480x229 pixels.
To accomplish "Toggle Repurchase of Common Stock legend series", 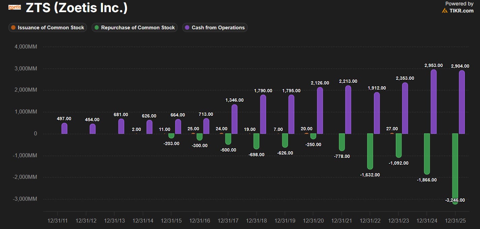I will pyautogui.click(x=134, y=28).
